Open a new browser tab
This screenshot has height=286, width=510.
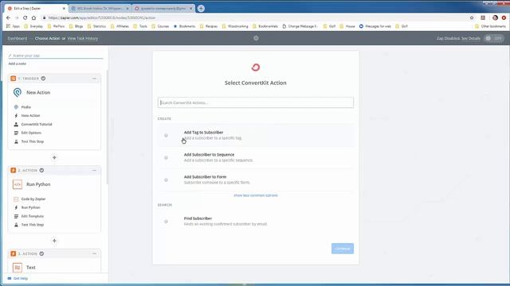(x=201, y=9)
